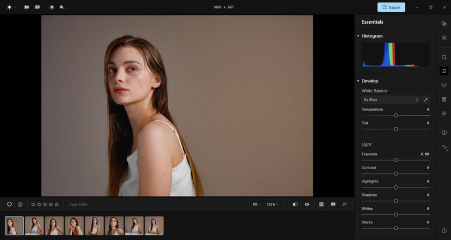Click the Fit zoom button
Viewport: 451px width, 240px height.
(x=255, y=205)
